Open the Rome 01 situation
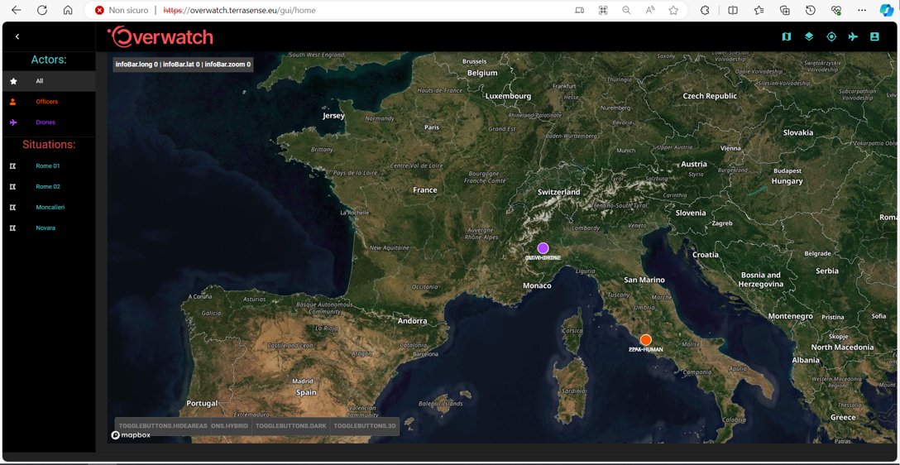This screenshot has width=900, height=465. coord(47,166)
